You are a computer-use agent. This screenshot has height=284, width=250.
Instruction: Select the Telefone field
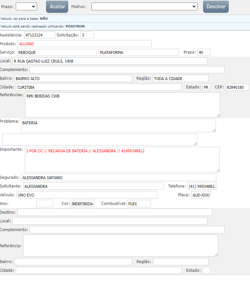coord(202,186)
